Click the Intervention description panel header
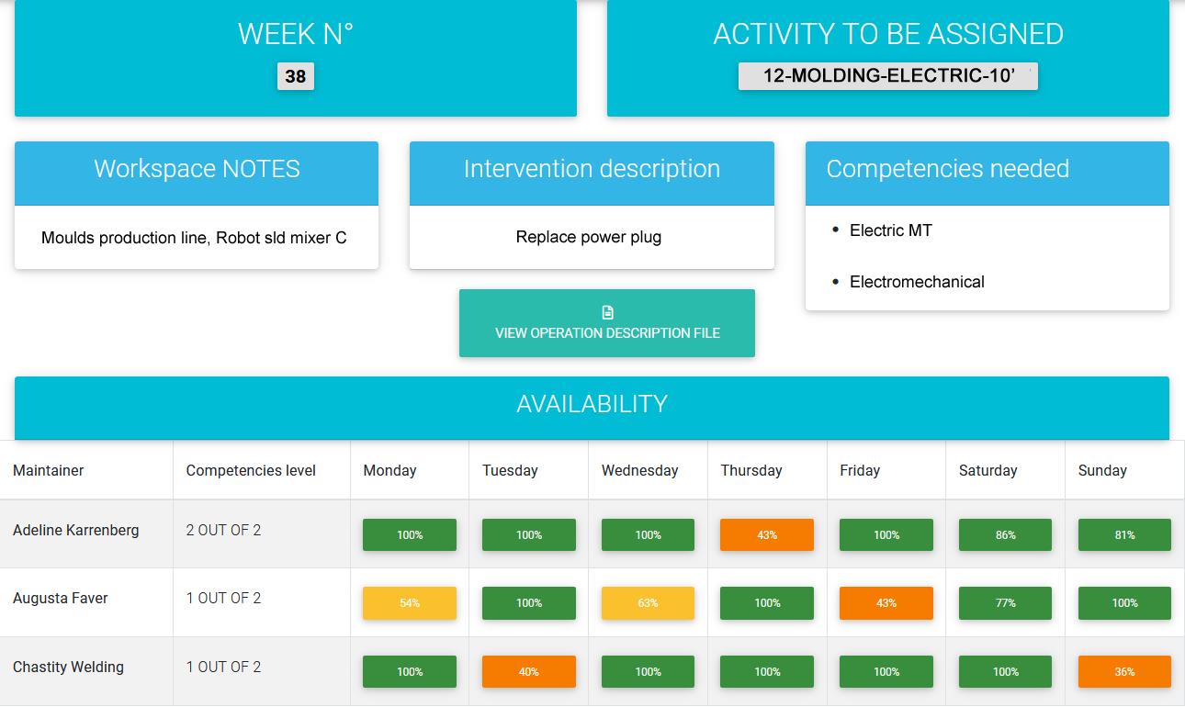This screenshot has height=707, width=1185. click(592, 169)
